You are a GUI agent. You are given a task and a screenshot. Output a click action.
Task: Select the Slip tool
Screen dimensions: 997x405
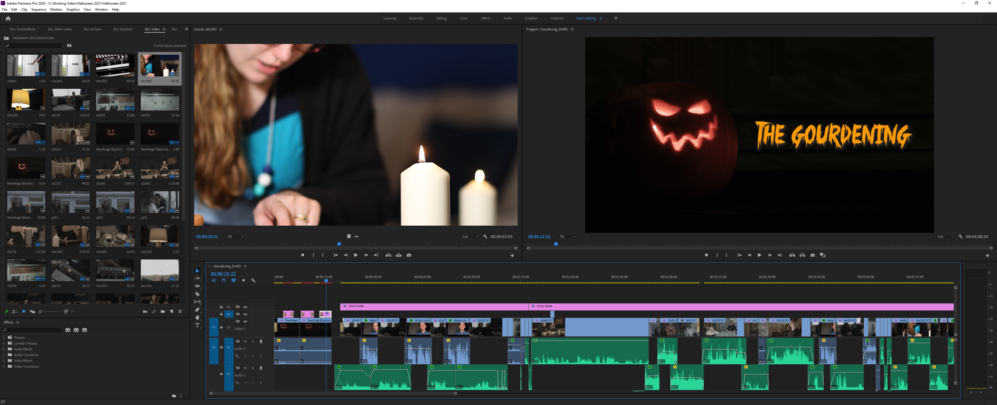(197, 302)
